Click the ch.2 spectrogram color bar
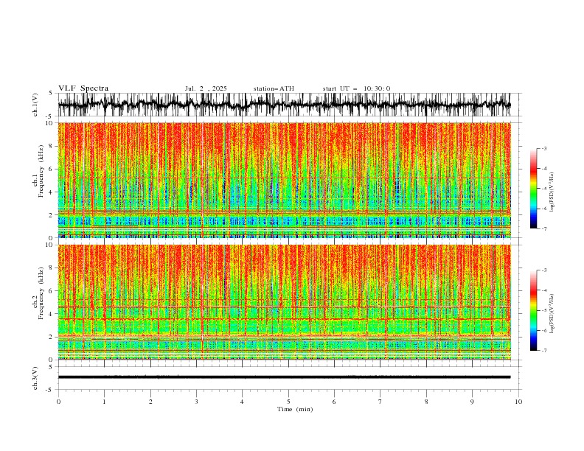The height and width of the screenshot is (451, 584). click(x=533, y=310)
